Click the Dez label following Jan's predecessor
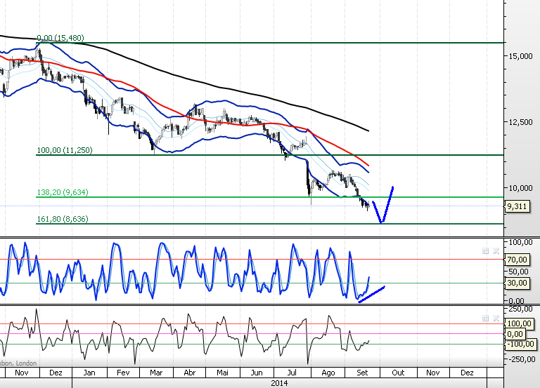 pos(56,373)
